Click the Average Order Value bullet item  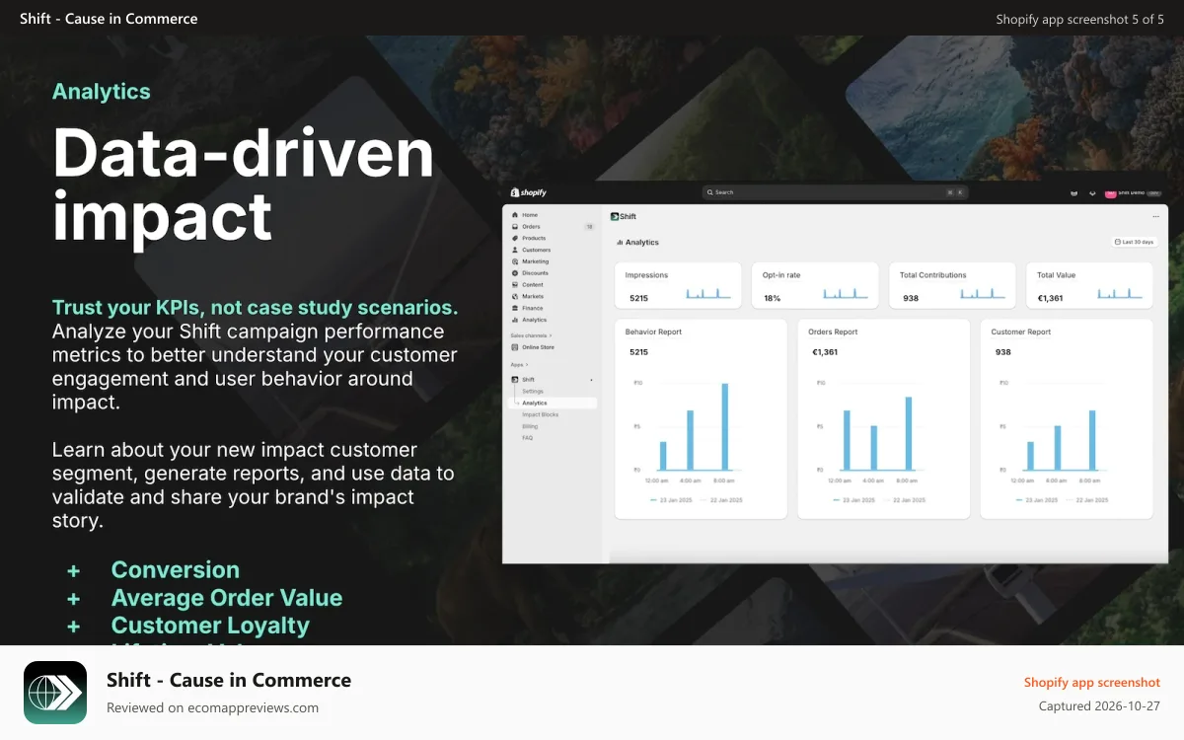coord(227,597)
